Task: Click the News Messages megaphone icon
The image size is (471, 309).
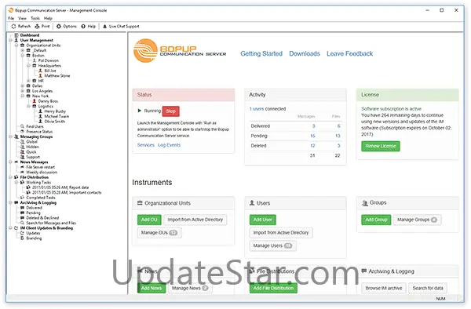Action: pos(16,162)
